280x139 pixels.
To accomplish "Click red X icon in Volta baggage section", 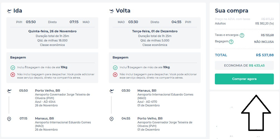I will pos(115,75).
